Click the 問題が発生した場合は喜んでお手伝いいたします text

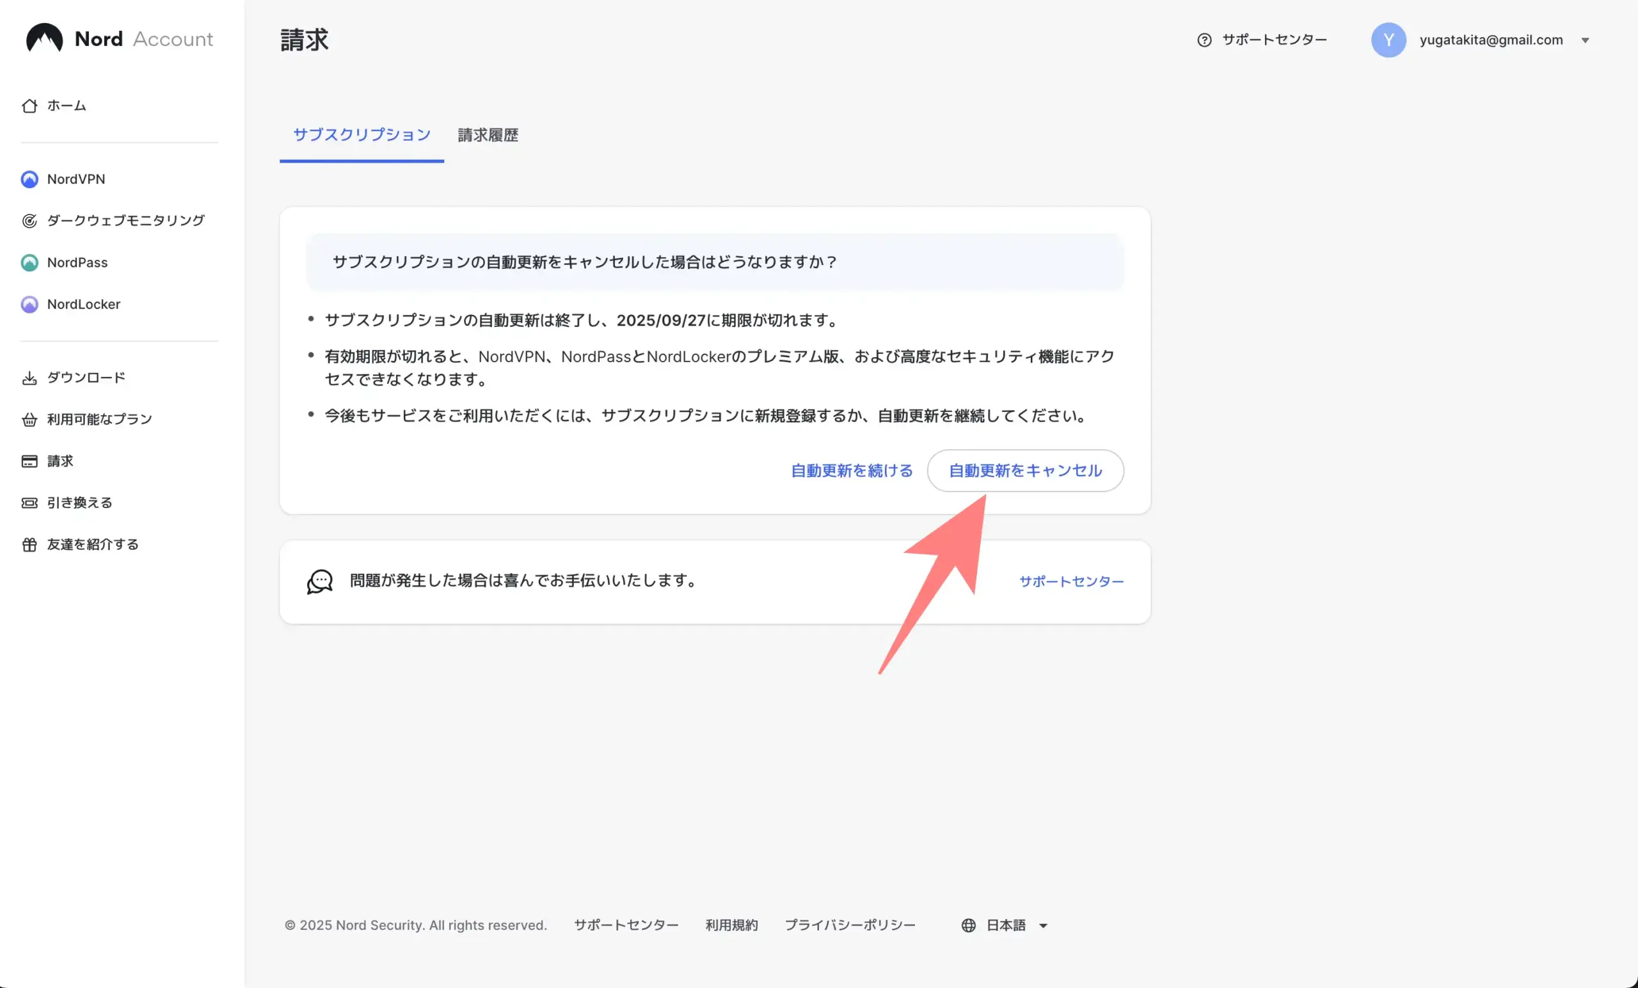(x=525, y=581)
